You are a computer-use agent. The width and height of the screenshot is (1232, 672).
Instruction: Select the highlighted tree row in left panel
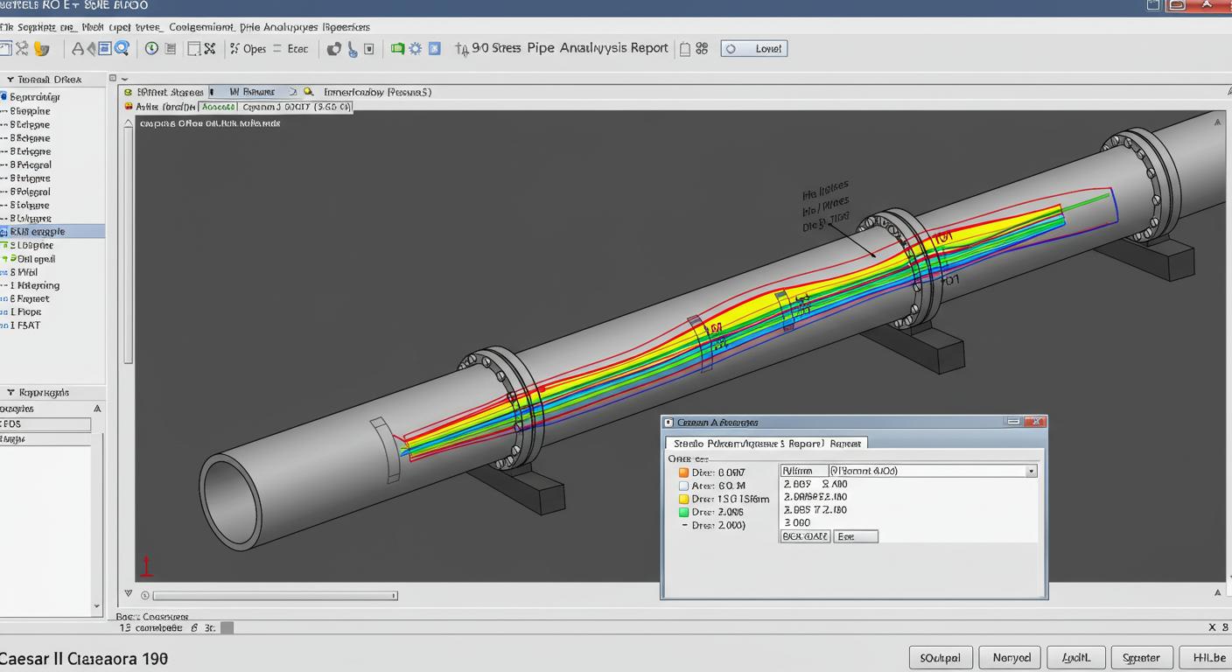point(52,232)
